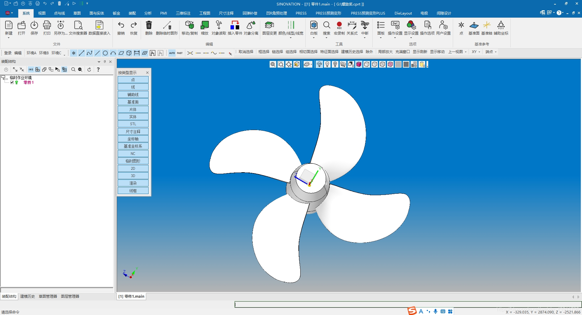Click 建模历史选择 button

(352, 52)
